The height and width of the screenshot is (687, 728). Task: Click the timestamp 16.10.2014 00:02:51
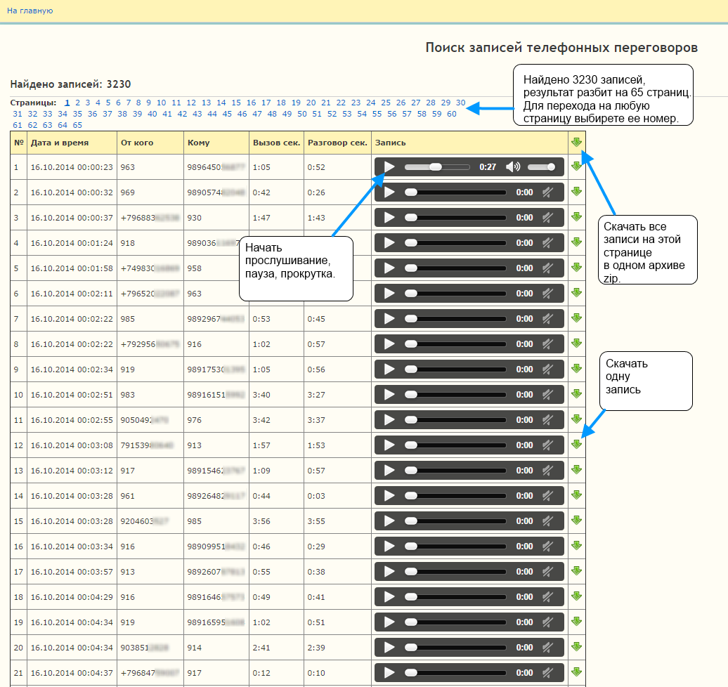(72, 395)
